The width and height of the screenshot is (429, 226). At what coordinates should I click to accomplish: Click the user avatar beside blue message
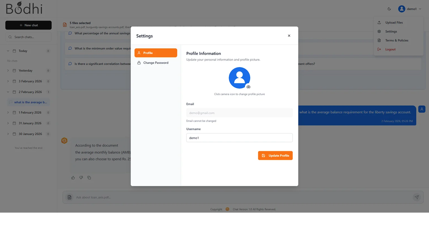[422, 109]
